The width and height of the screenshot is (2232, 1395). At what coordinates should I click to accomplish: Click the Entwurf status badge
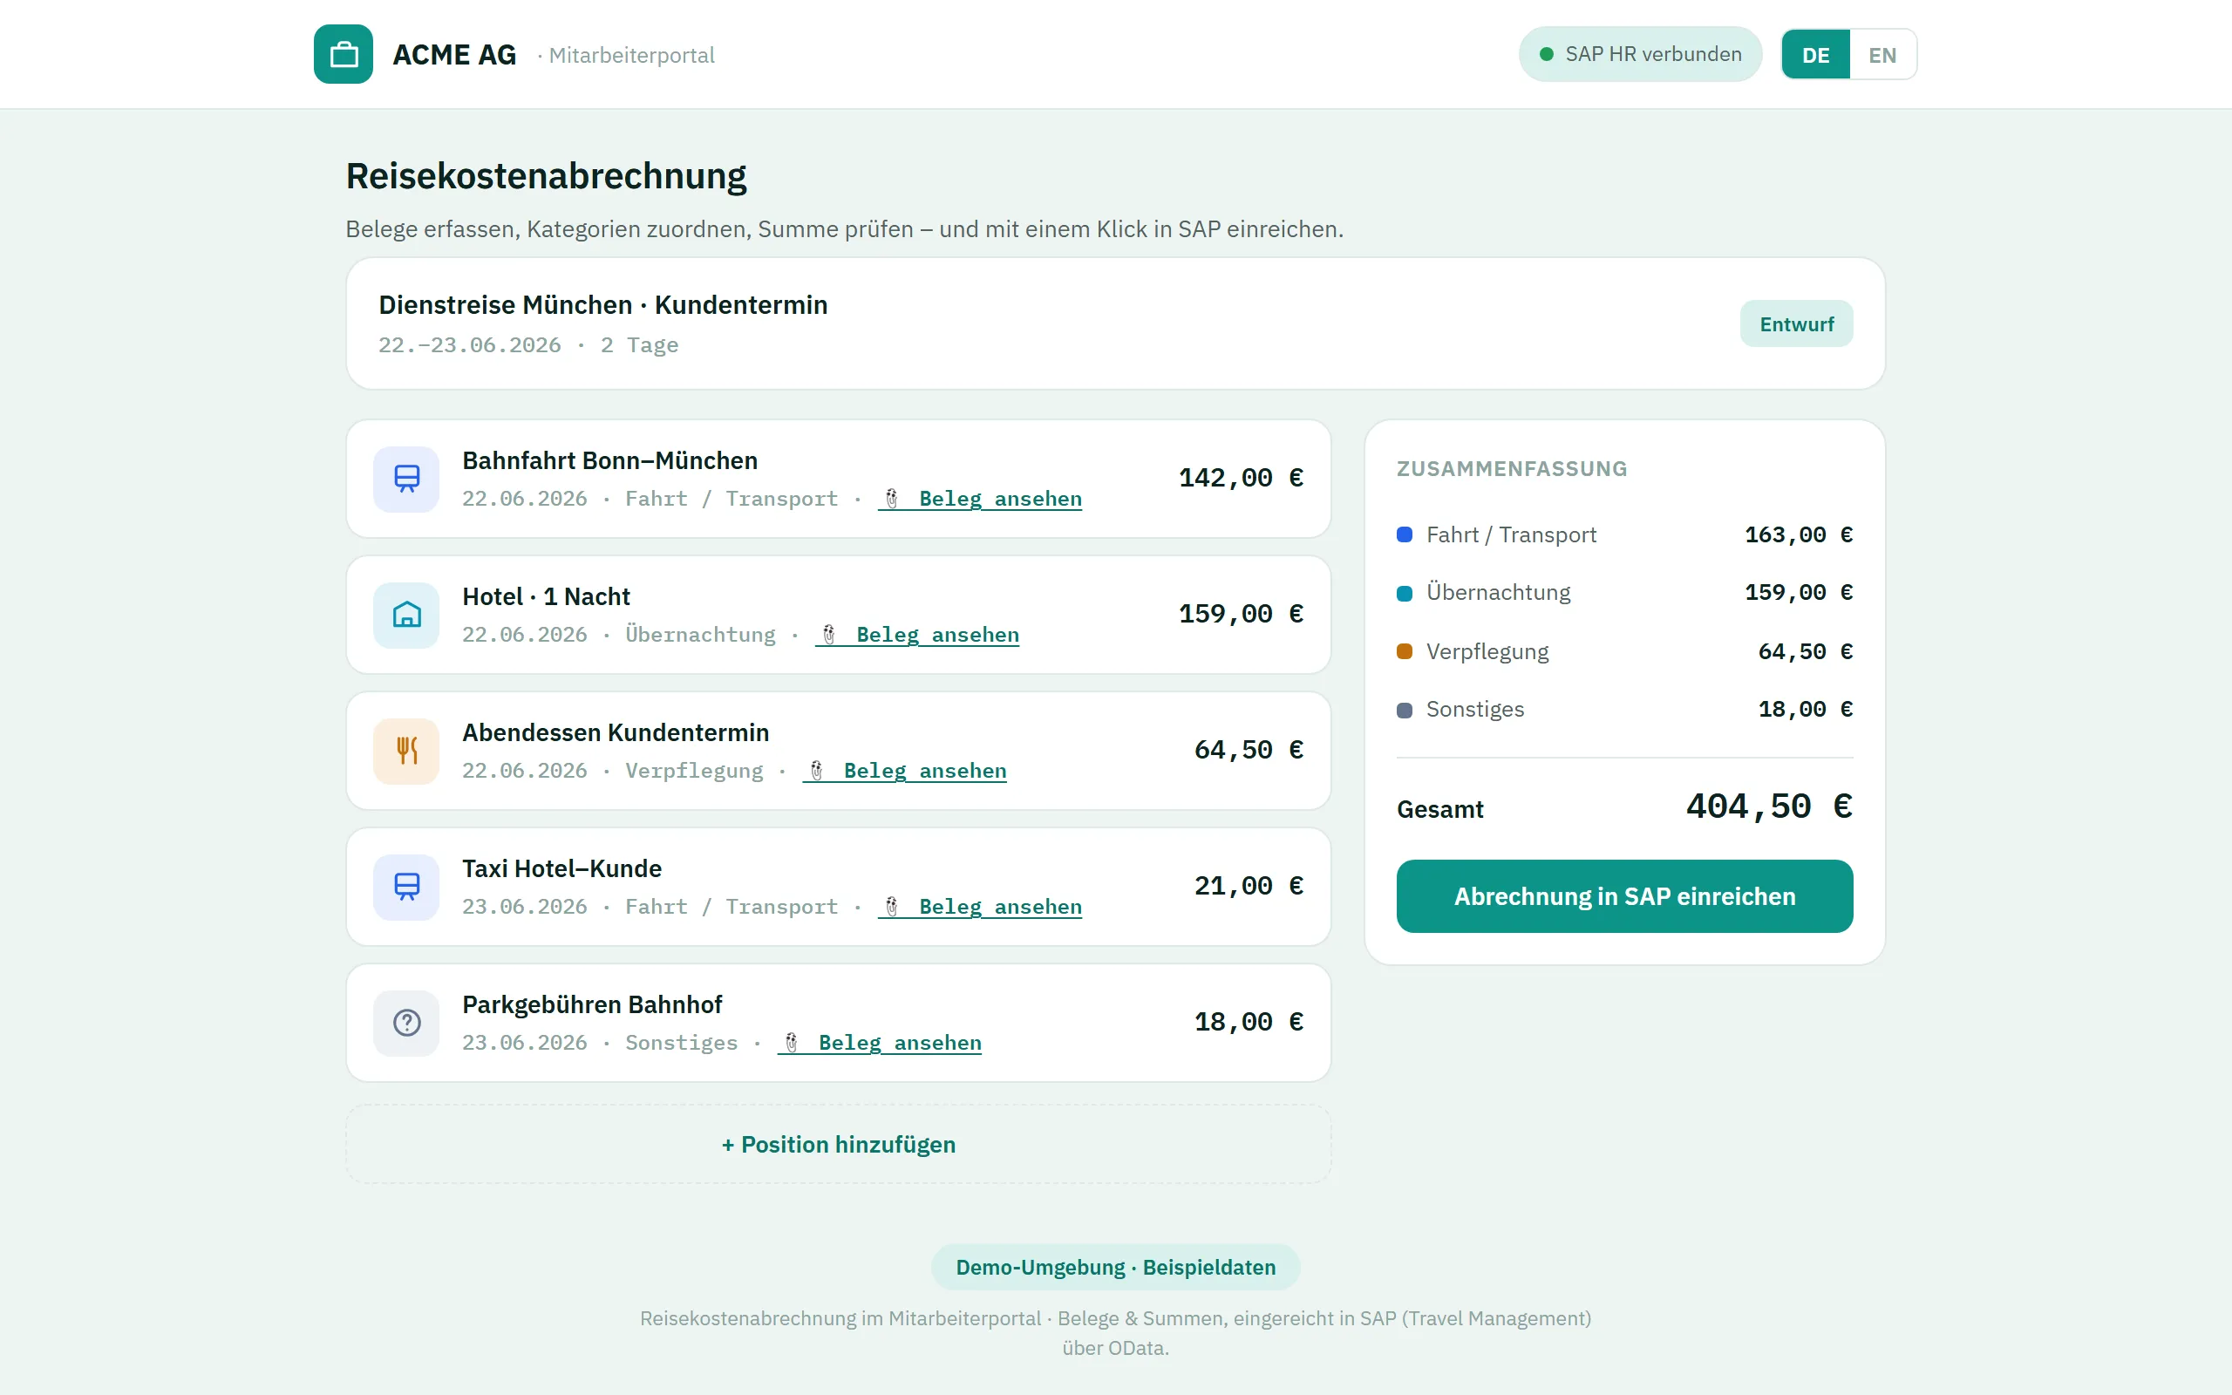coord(1796,323)
